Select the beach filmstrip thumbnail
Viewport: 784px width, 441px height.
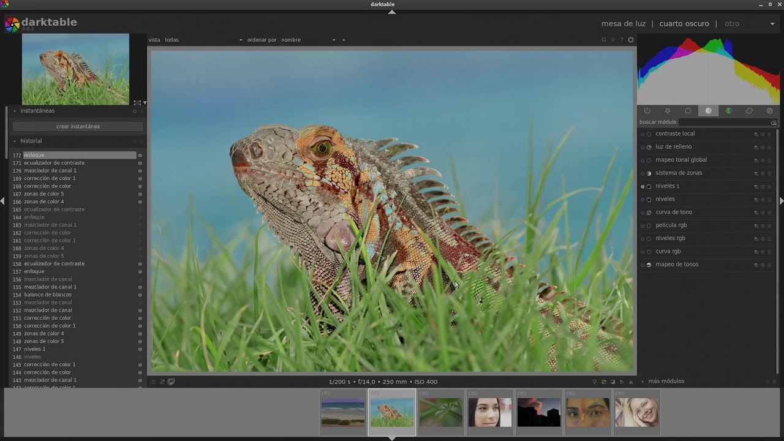tap(343, 412)
